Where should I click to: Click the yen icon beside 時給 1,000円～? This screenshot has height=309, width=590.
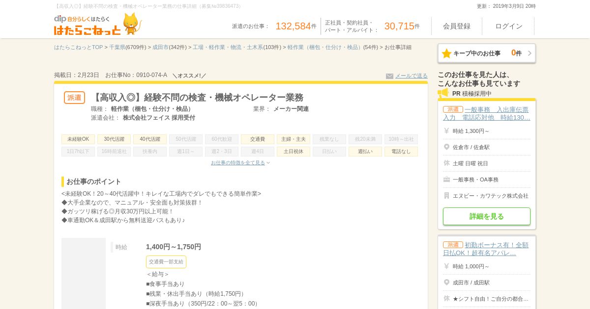point(446,266)
